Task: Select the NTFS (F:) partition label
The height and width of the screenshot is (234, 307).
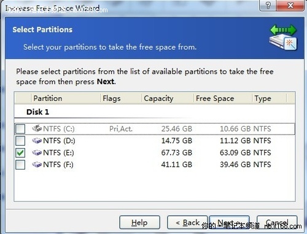Action: 58,165
